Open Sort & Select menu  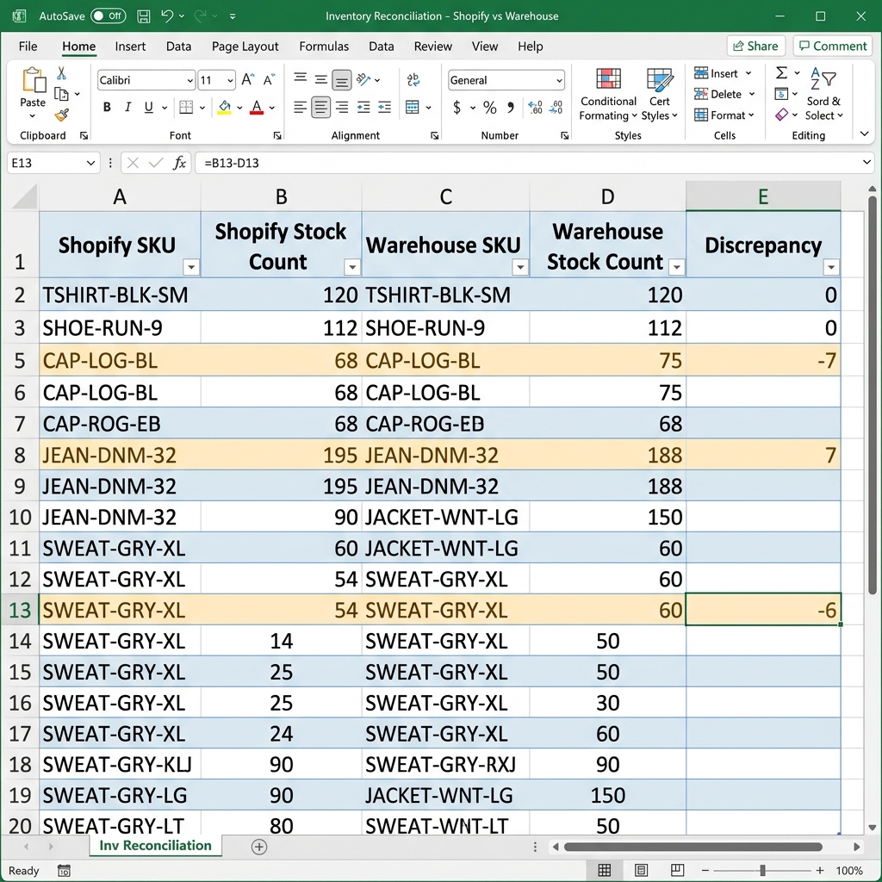823,95
